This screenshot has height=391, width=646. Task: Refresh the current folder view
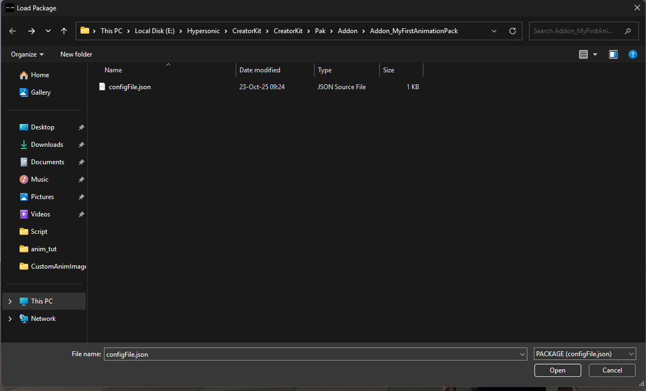point(512,31)
